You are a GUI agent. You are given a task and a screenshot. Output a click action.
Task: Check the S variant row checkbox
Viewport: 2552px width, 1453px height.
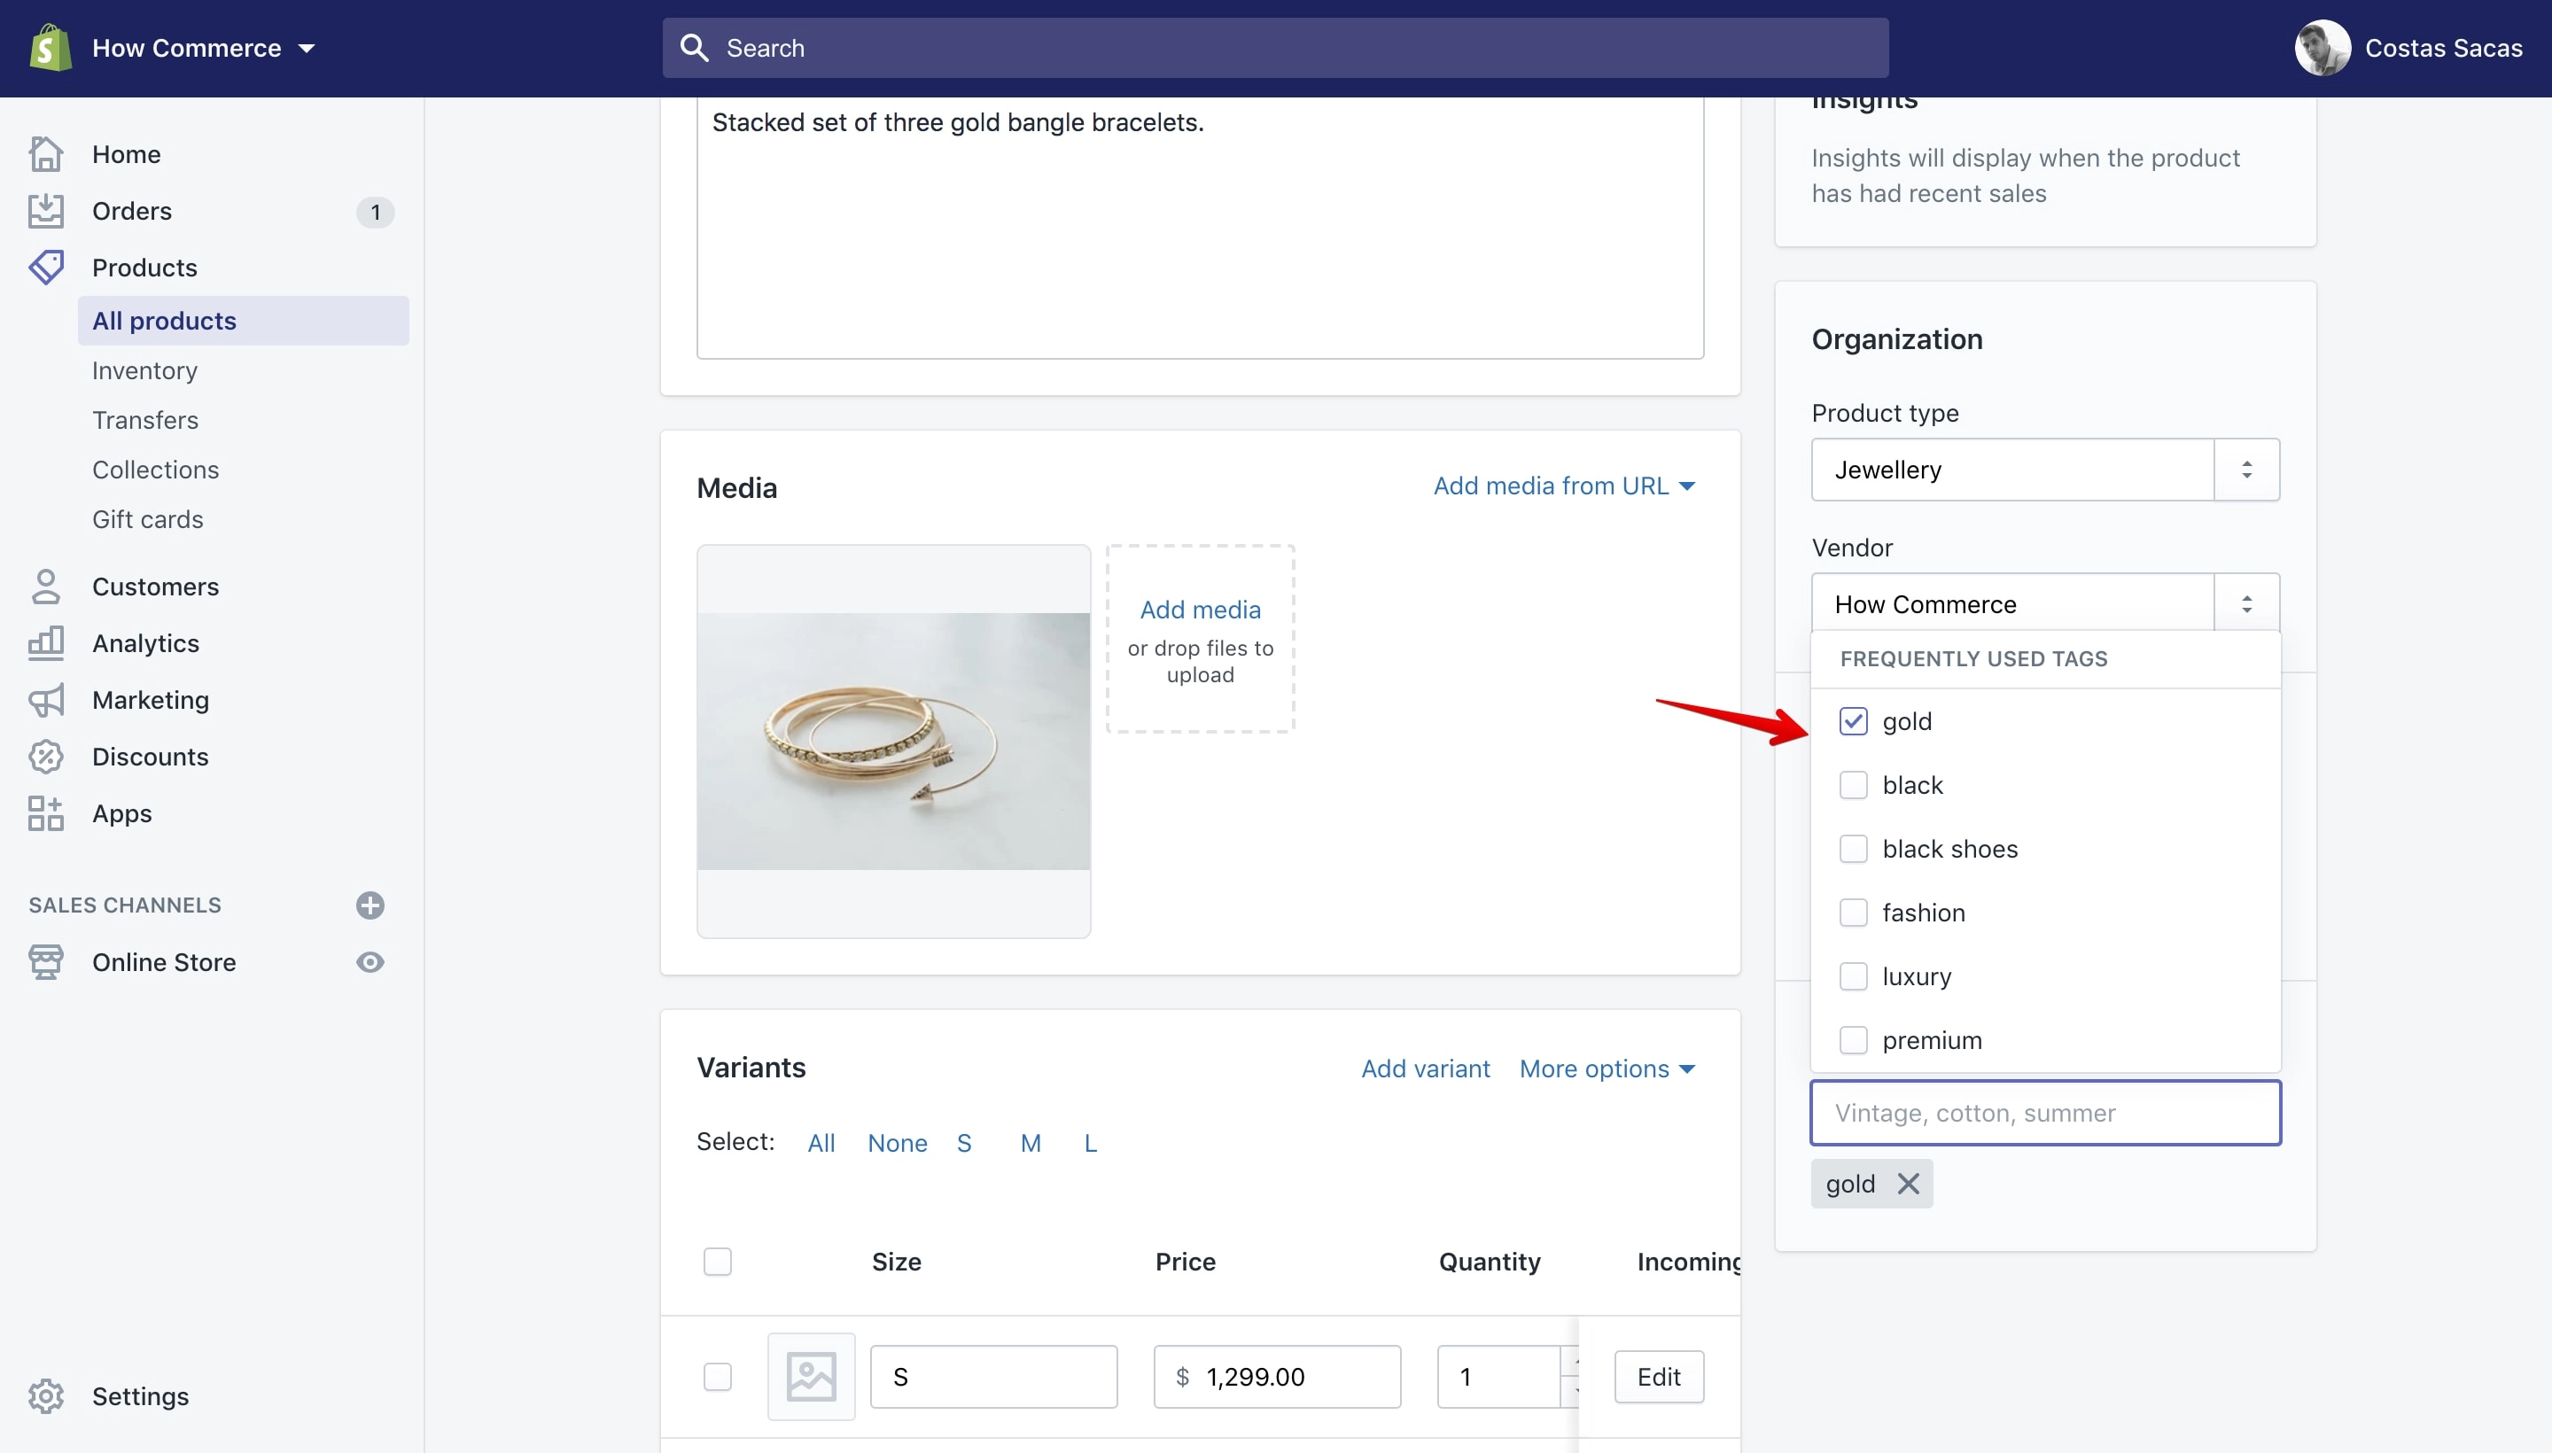(718, 1376)
